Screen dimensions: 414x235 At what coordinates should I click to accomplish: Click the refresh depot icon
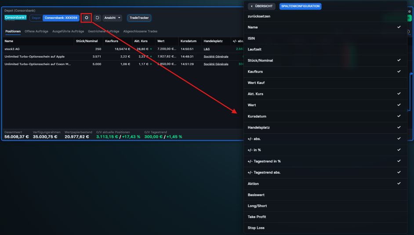pos(97,18)
